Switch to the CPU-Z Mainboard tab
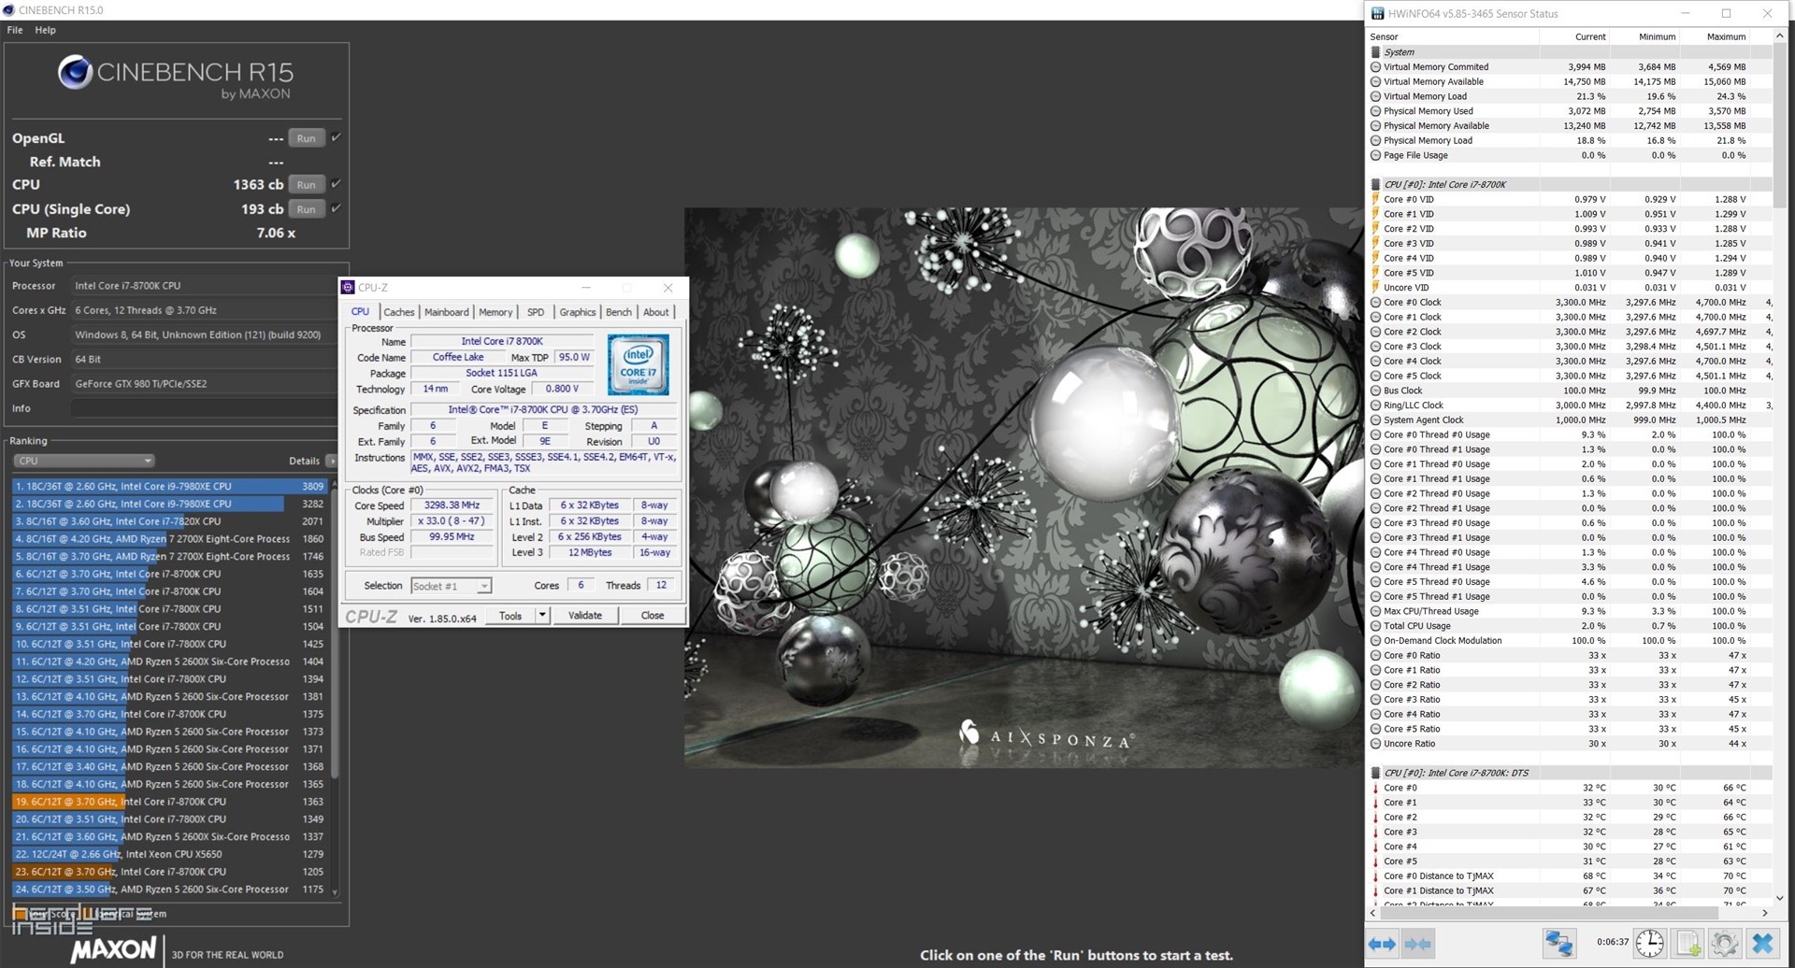1795x968 pixels. point(447,312)
